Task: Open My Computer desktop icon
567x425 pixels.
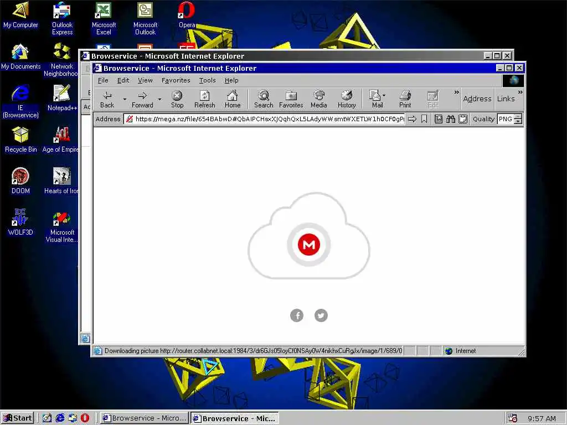Action: pyautogui.click(x=20, y=15)
